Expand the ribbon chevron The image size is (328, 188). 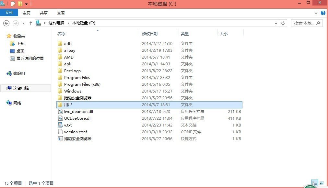(x=316, y=13)
